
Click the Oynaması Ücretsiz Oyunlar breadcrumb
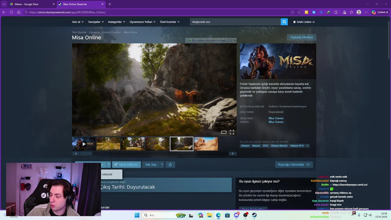coord(105,32)
